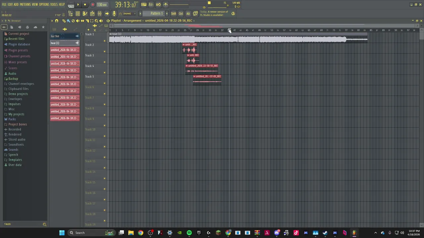The width and height of the screenshot is (424, 238).
Task: Select the Slip tool in Playlist toolbar
Action: [x=82, y=21]
